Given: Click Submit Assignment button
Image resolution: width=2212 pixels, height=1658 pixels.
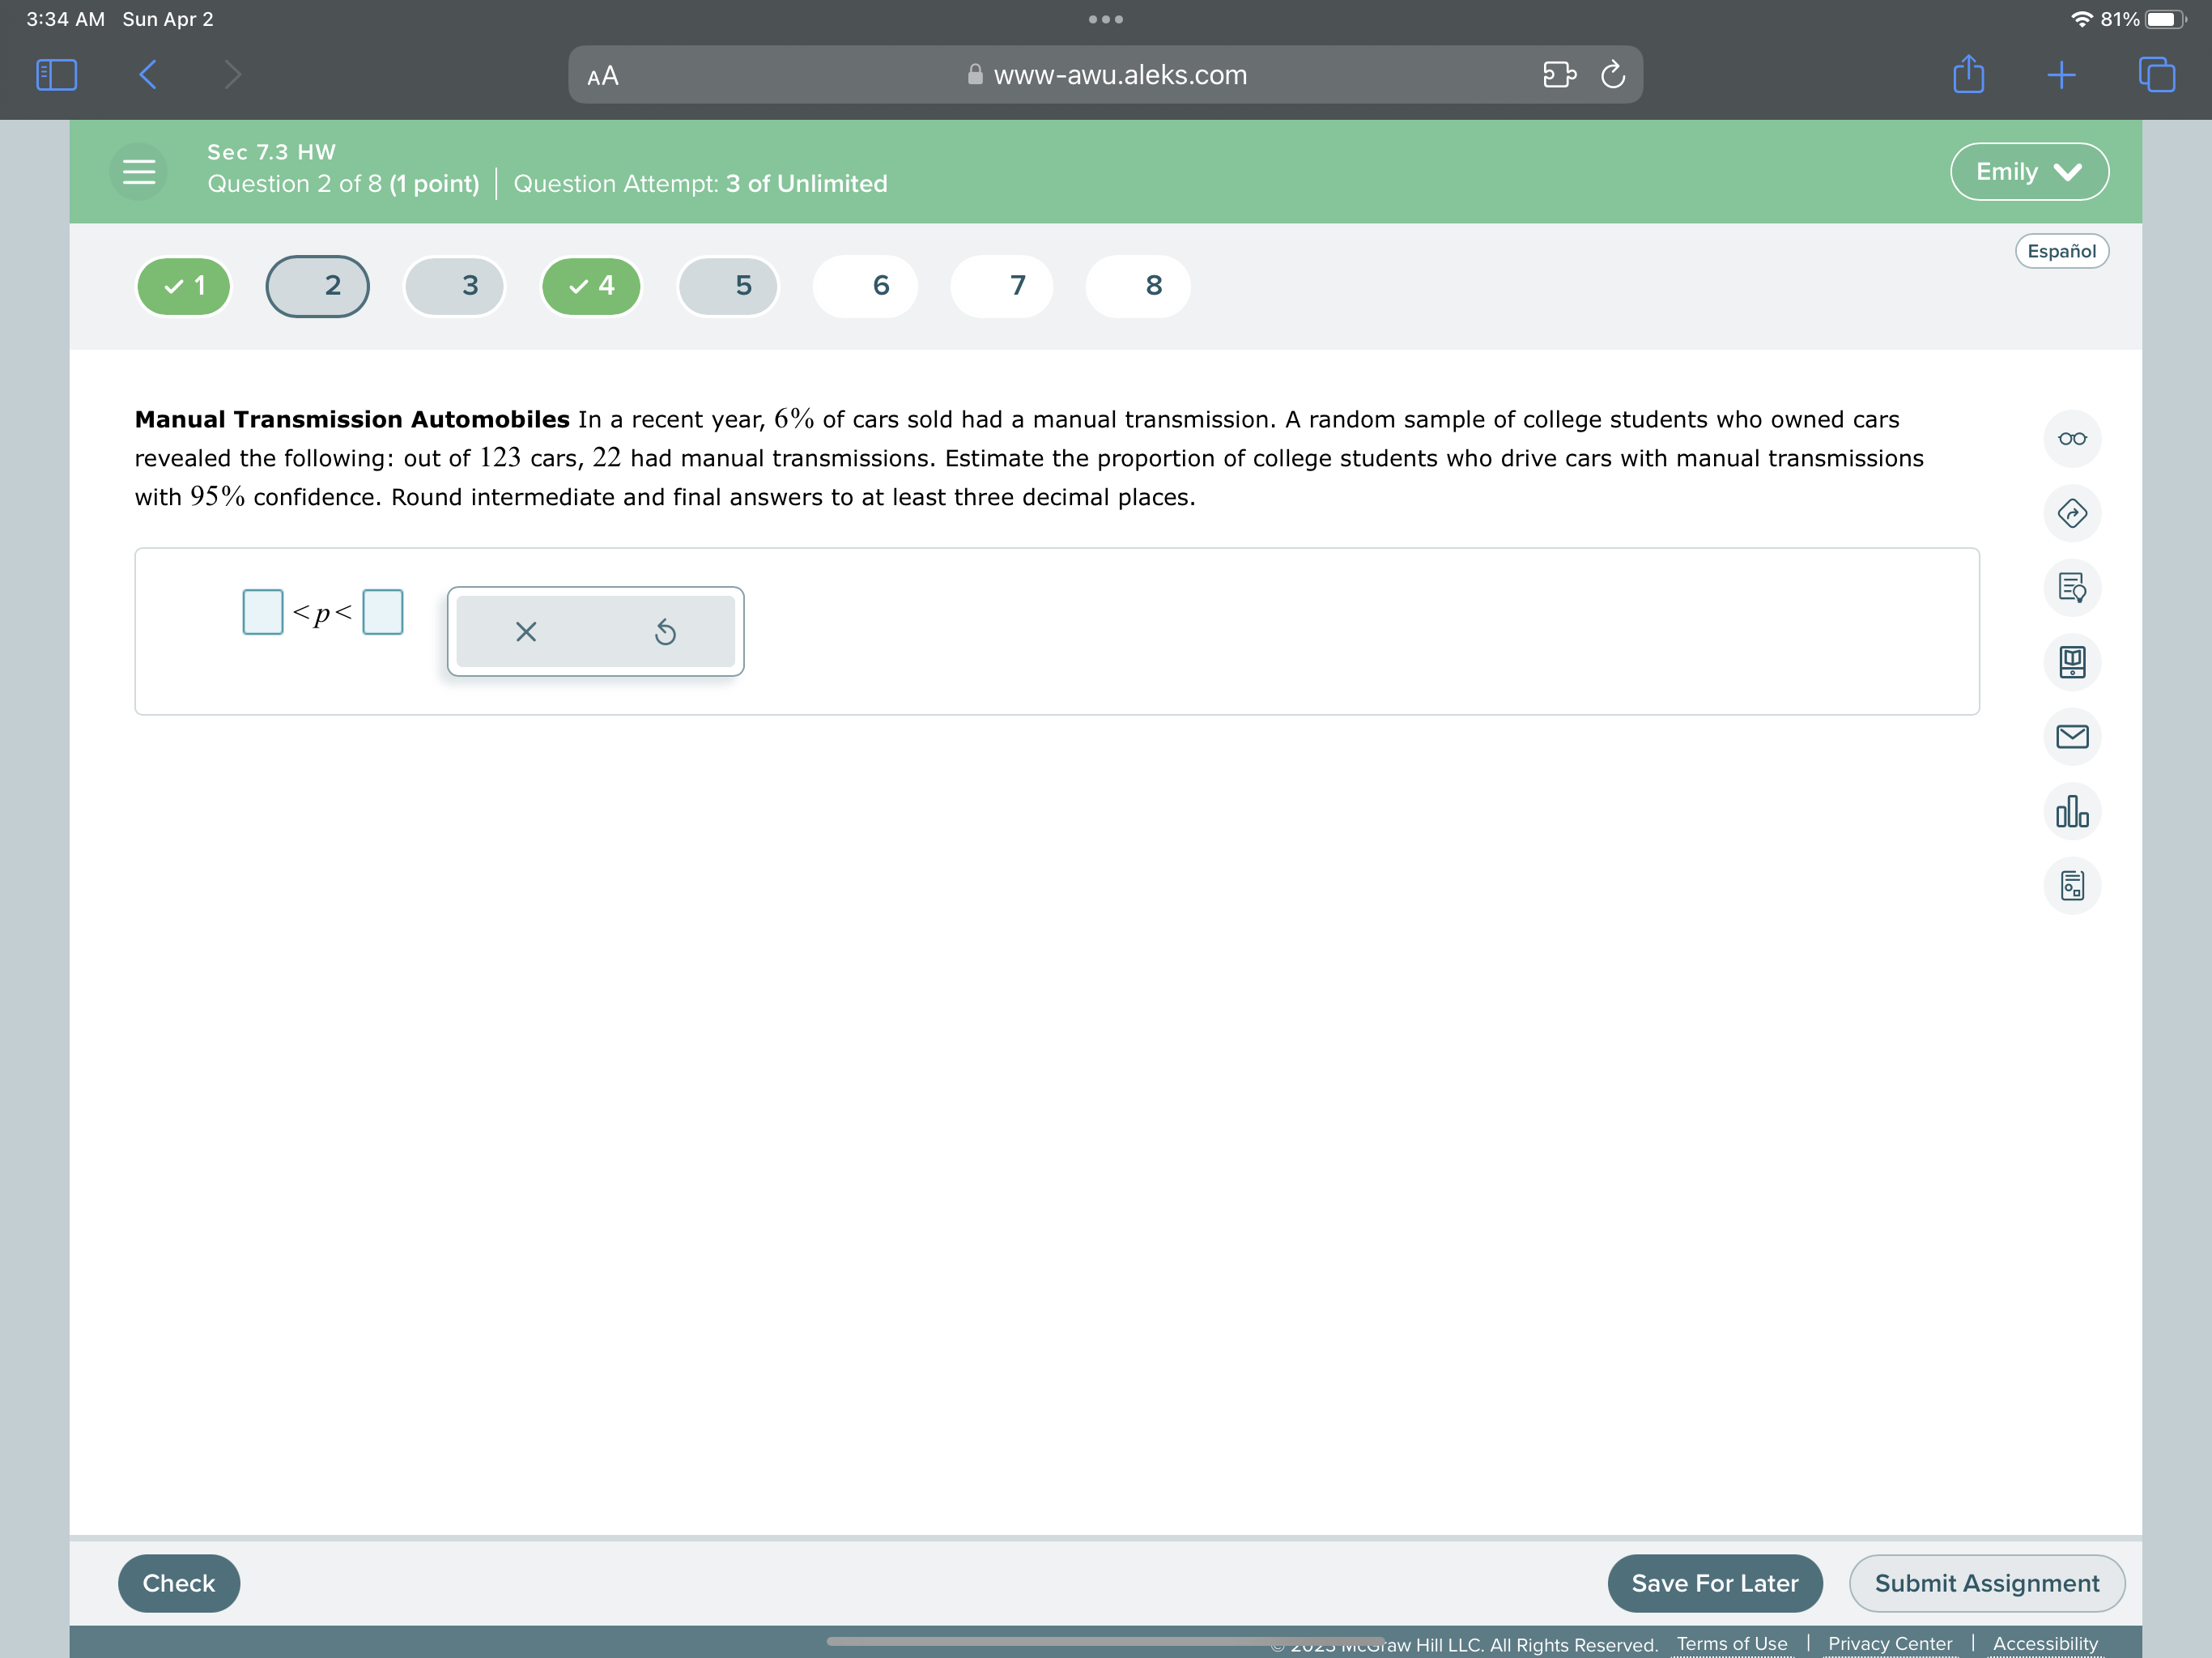Looking at the screenshot, I should coord(1986,1583).
